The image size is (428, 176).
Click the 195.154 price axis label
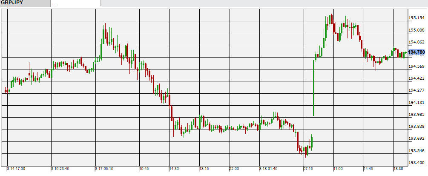(416, 18)
